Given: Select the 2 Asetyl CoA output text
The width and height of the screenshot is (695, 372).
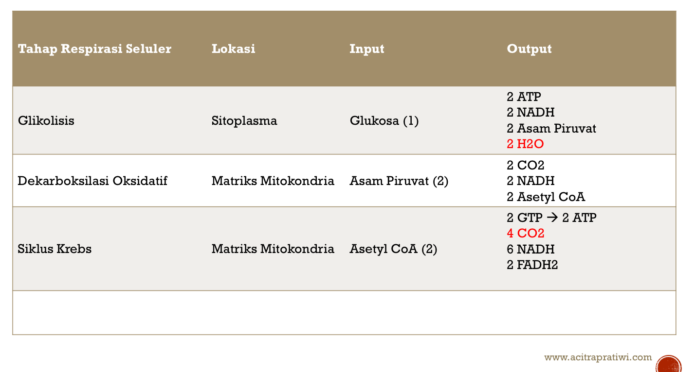Looking at the screenshot, I should click(546, 197).
